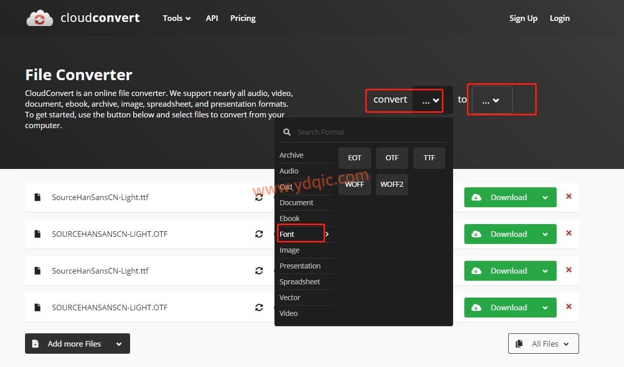This screenshot has width=624, height=367.
Task: Pick the TTF font format
Action: click(x=429, y=158)
